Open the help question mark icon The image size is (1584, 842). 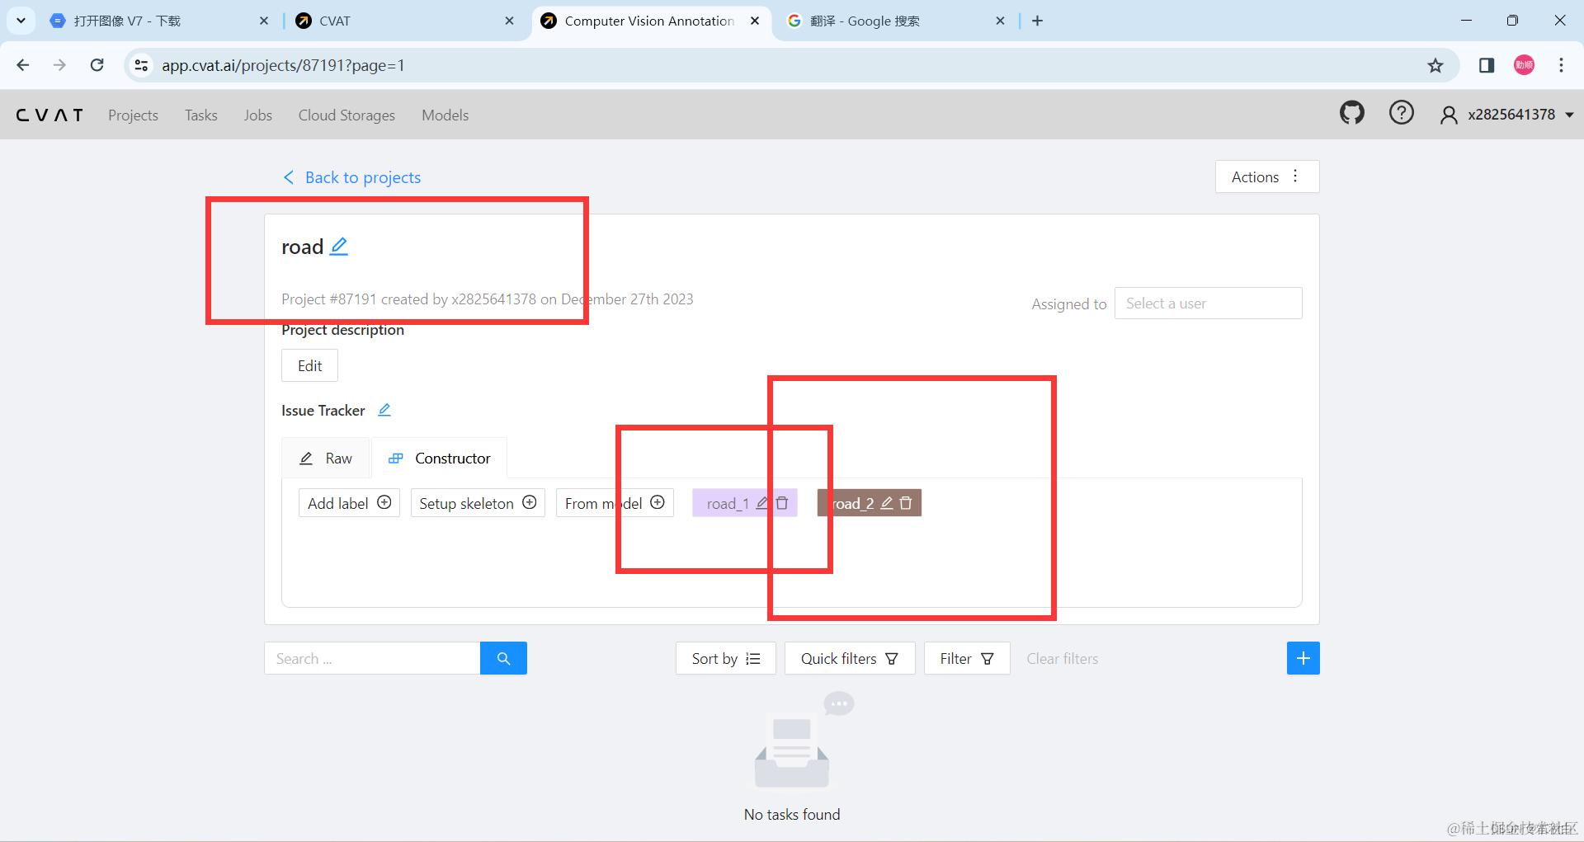(x=1401, y=113)
